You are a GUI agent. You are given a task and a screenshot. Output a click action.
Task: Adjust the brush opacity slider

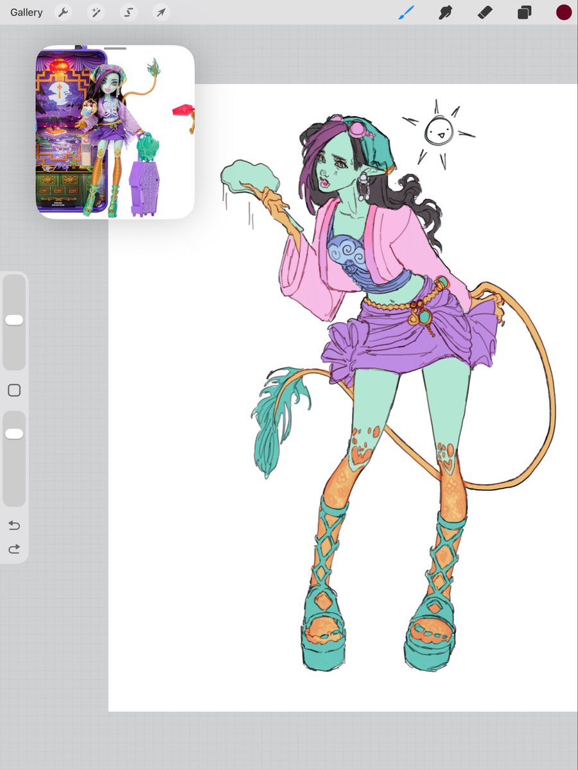pyautogui.click(x=14, y=434)
